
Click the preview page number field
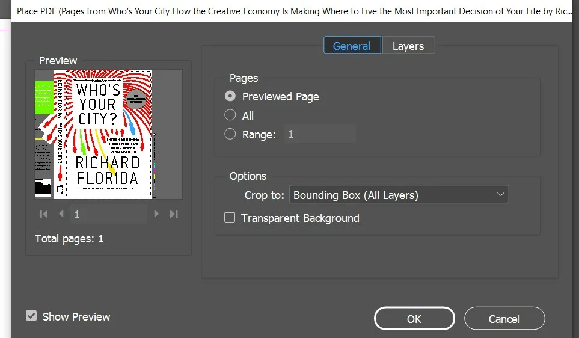(x=109, y=215)
